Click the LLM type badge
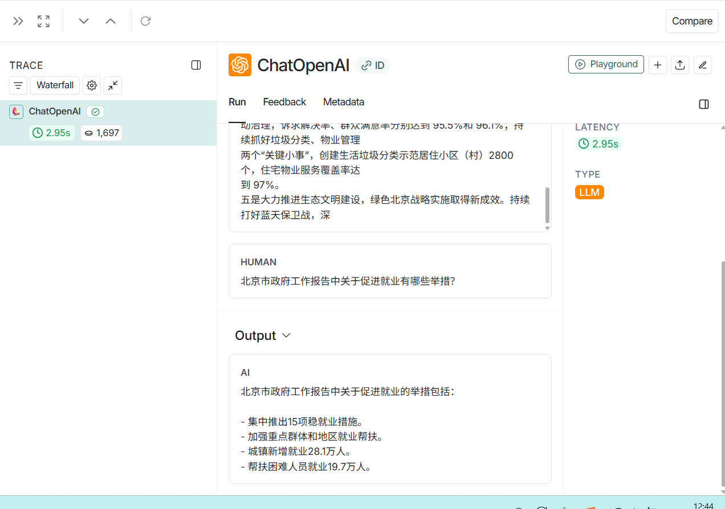This screenshot has height=509, width=725. [x=589, y=192]
